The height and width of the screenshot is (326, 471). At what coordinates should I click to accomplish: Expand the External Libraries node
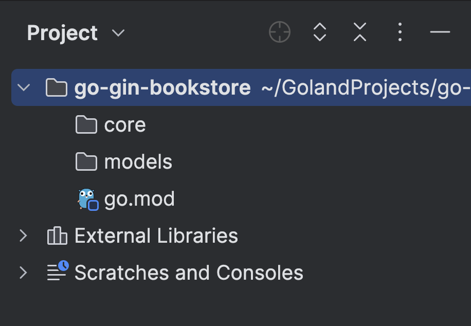(x=23, y=236)
